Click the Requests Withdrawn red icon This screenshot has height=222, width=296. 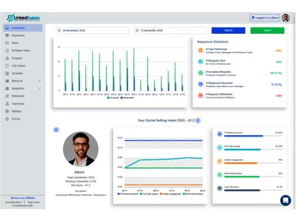[201, 95]
